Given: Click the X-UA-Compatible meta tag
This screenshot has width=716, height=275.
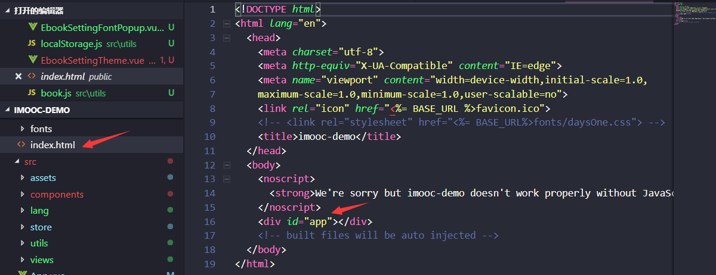Looking at the screenshot, I should (410, 66).
